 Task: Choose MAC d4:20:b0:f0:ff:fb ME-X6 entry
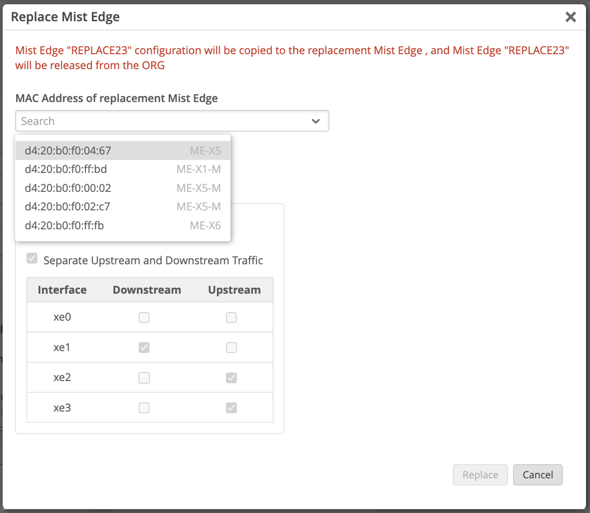(x=123, y=226)
